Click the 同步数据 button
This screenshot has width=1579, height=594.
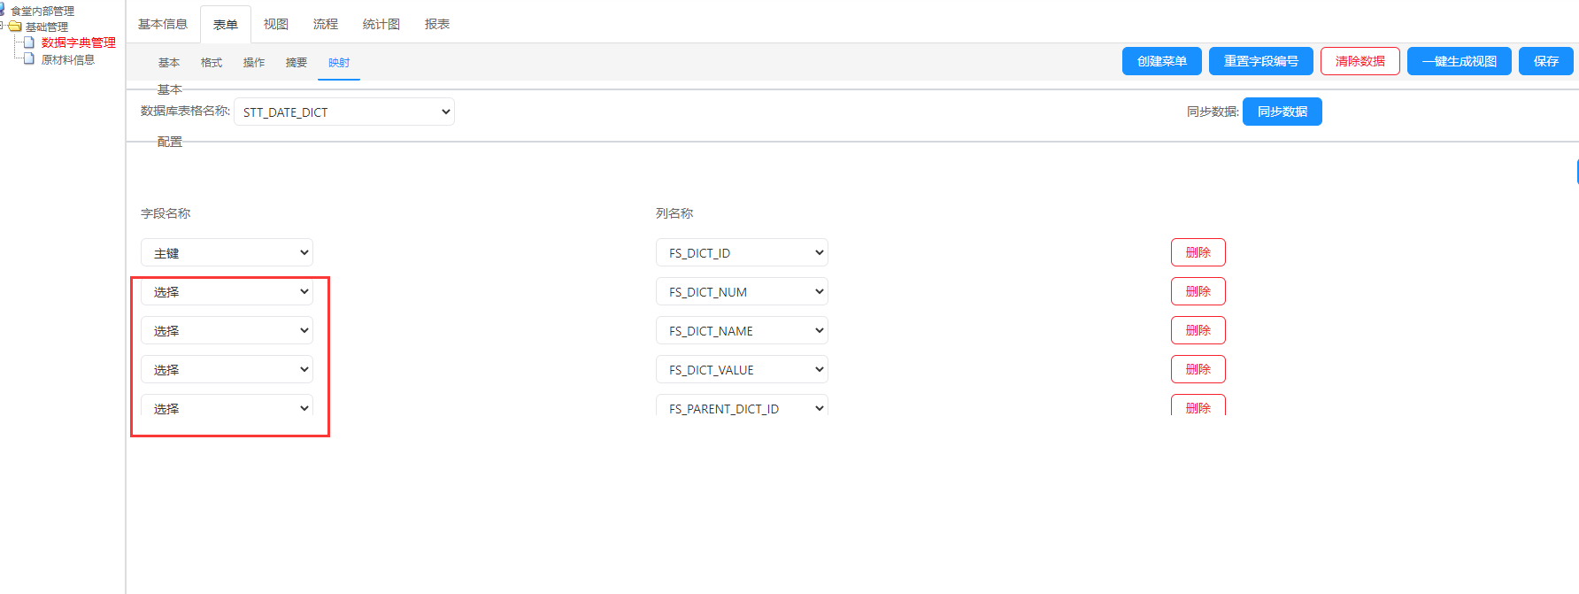coord(1282,112)
